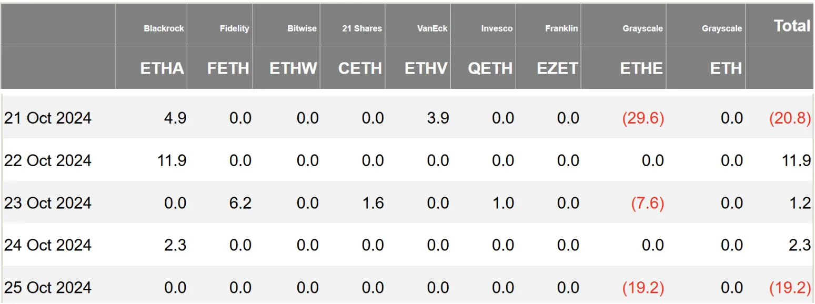Click the 22 Oct 2024 date cell

[48, 160]
